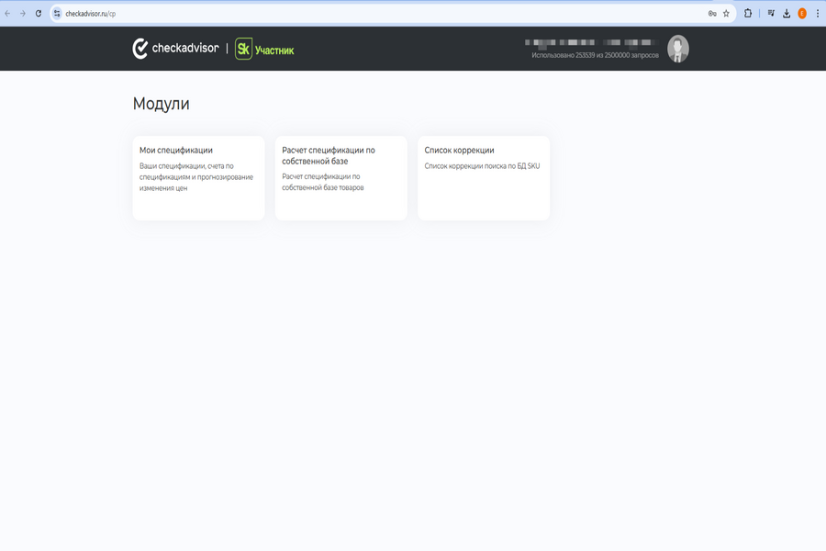
Task: Open the user profile avatar menu
Action: [677, 49]
